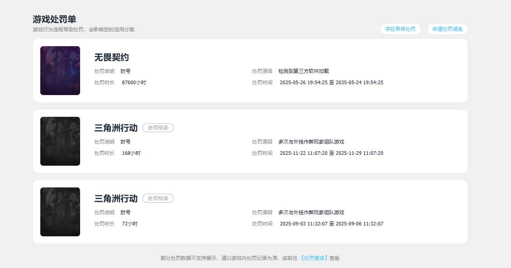Click the 多次与外挂作弊玩家组队游戏 reason on the 72小时 card
Screen dimensions: 511x268
311,212
